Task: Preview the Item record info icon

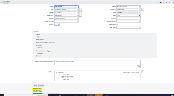Action: [x=80, y=9]
